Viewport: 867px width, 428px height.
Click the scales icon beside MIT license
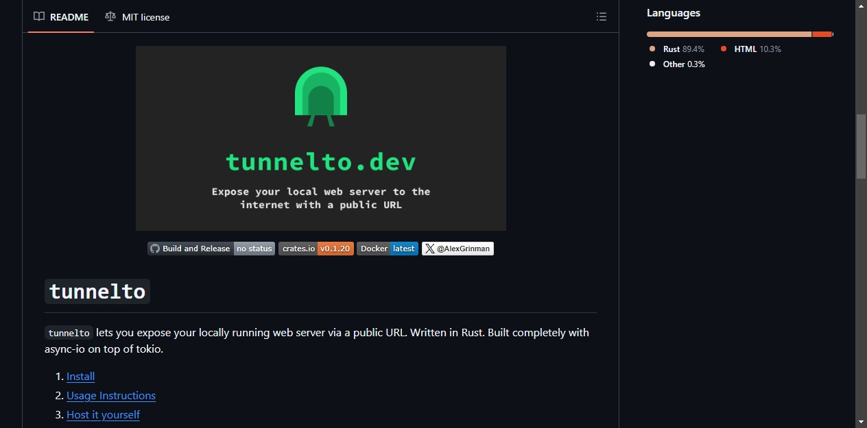point(110,16)
